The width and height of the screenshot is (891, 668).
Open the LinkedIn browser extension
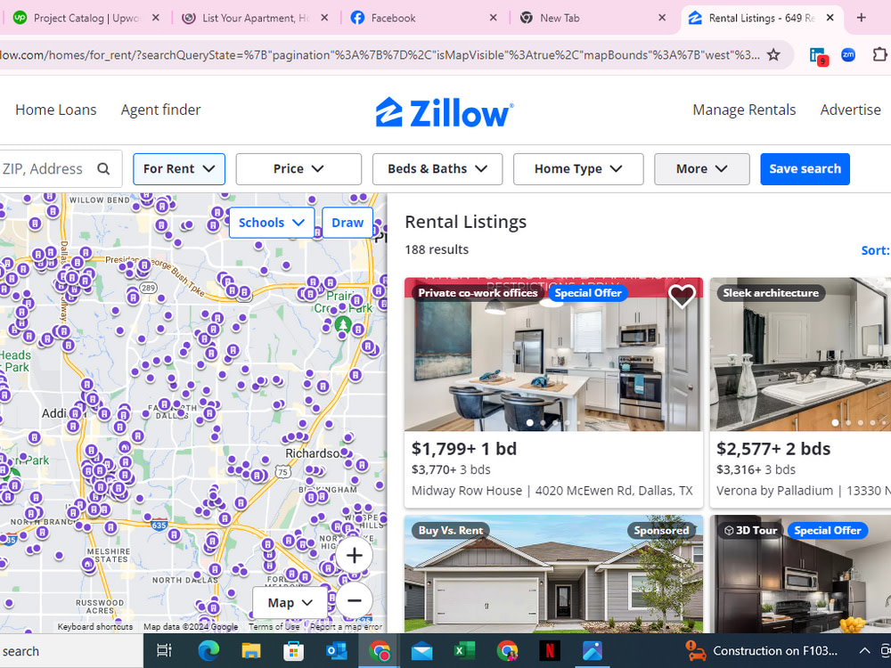pos(818,55)
